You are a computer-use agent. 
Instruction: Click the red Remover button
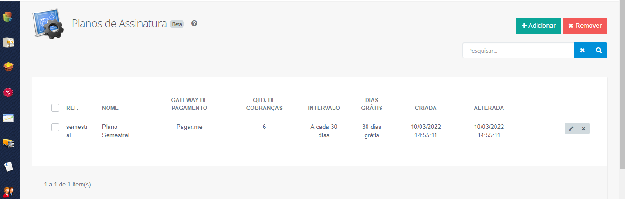pyautogui.click(x=584, y=26)
